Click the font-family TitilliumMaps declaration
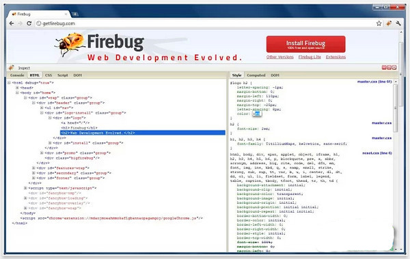410x259 pixels. (292, 144)
